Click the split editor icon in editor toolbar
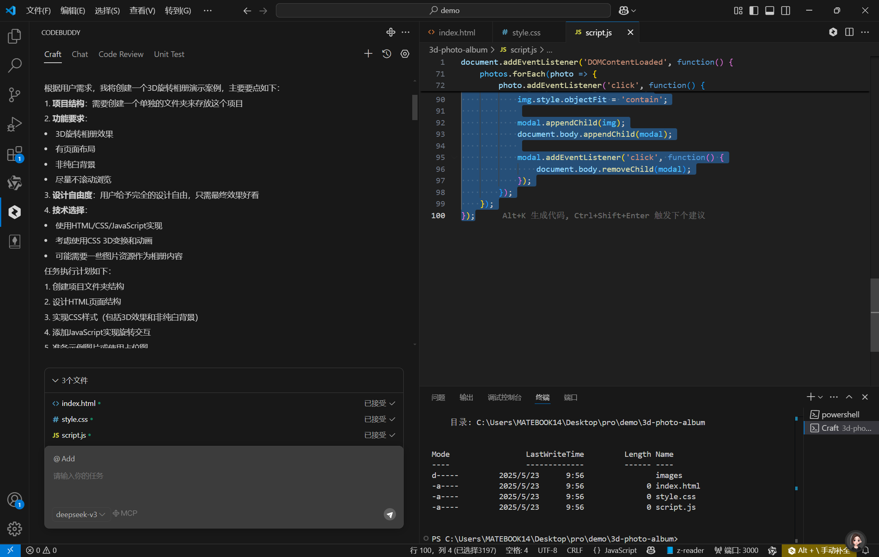Viewport: 879px width, 557px height. click(x=849, y=32)
